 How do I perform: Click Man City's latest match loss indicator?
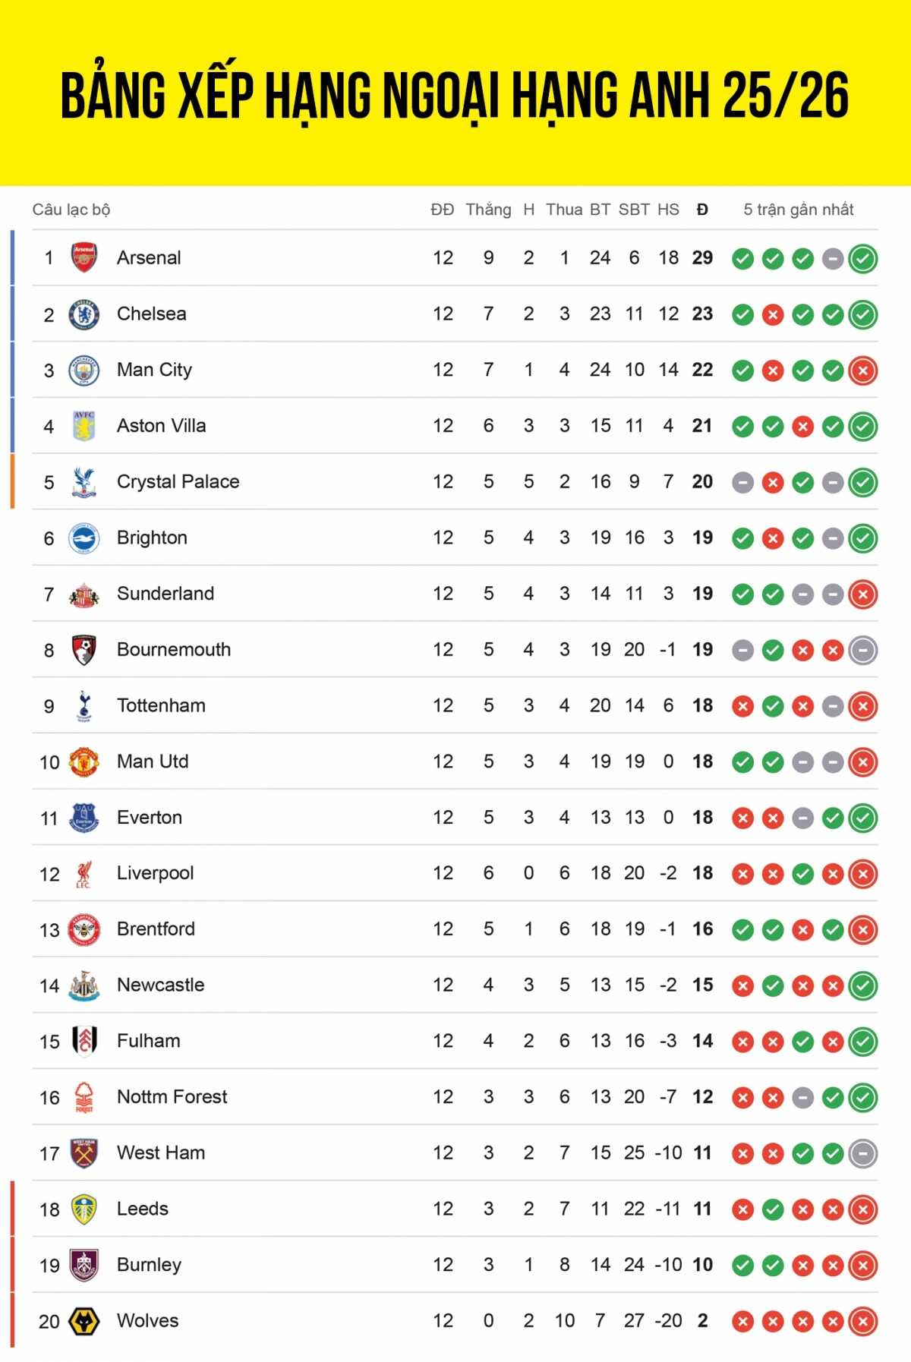click(862, 370)
